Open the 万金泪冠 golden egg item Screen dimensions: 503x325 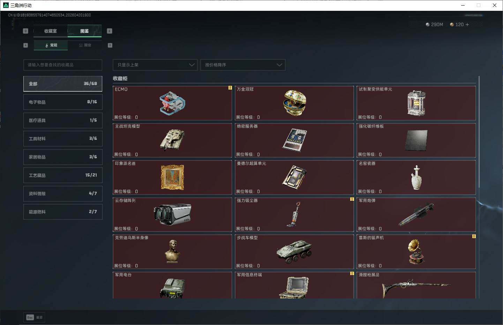point(294,103)
